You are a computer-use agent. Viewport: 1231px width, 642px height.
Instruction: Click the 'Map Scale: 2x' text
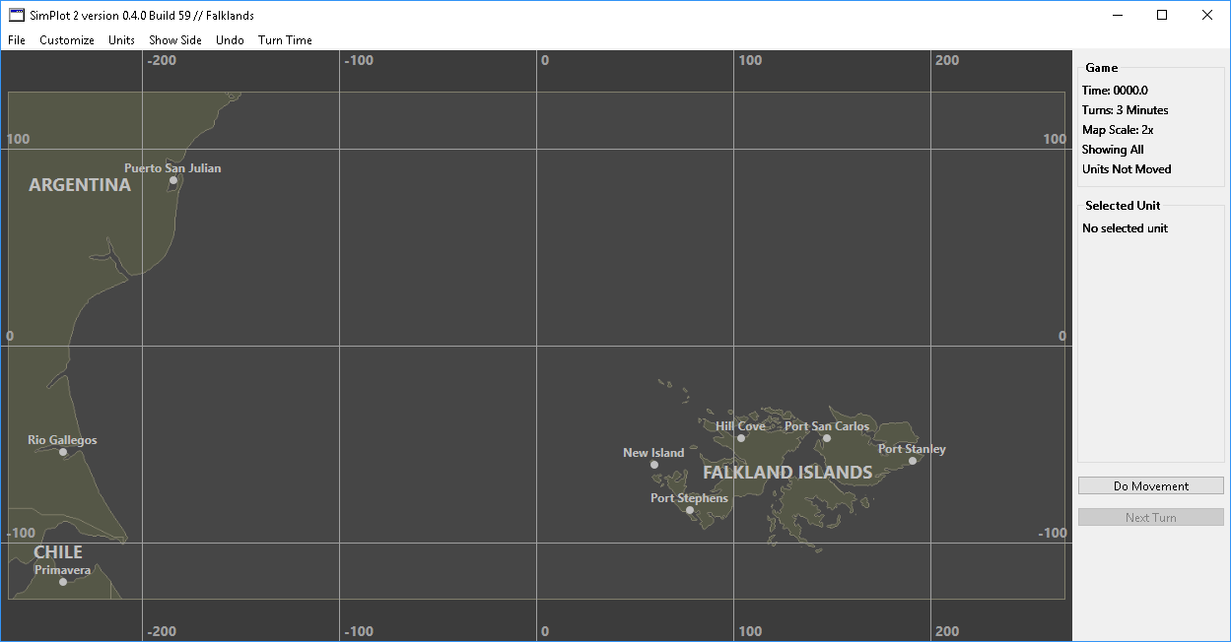coord(1118,130)
